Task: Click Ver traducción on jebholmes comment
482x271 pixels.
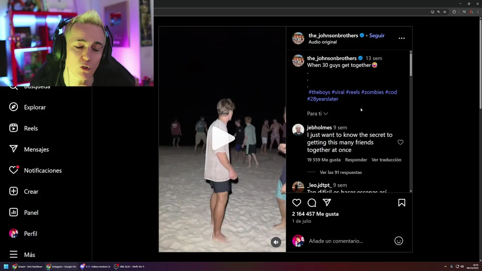Action: pos(386,160)
